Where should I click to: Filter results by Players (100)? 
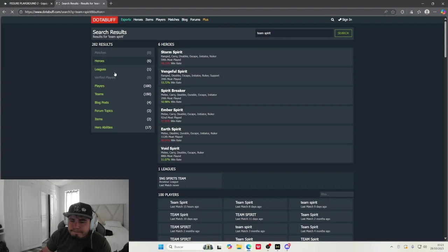(123, 86)
